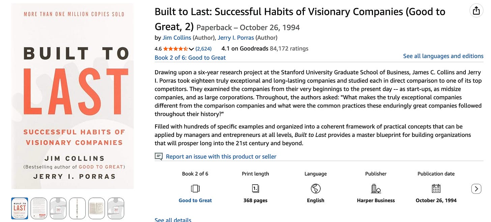Select the first front cover thumbnail
491x222 pixels.
pyautogui.click(x=20, y=208)
